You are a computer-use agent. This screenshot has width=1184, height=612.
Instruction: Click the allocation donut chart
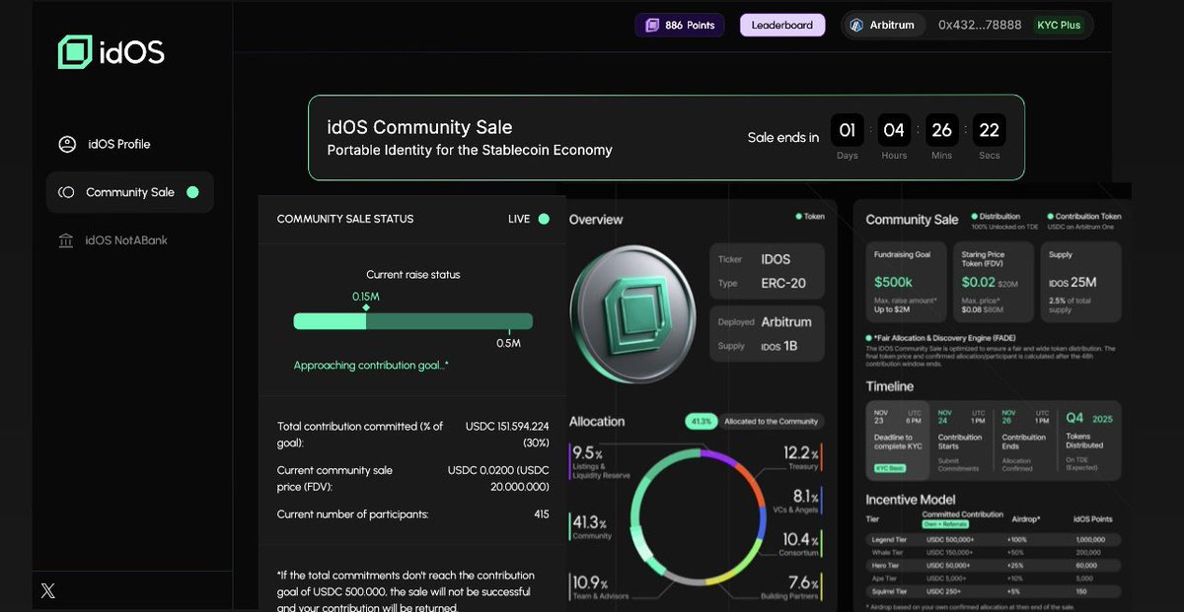click(x=699, y=515)
